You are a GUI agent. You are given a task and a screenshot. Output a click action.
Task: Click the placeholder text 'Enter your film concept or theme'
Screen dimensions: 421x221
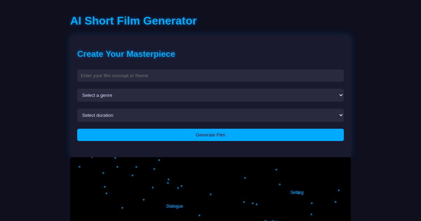[114, 75]
